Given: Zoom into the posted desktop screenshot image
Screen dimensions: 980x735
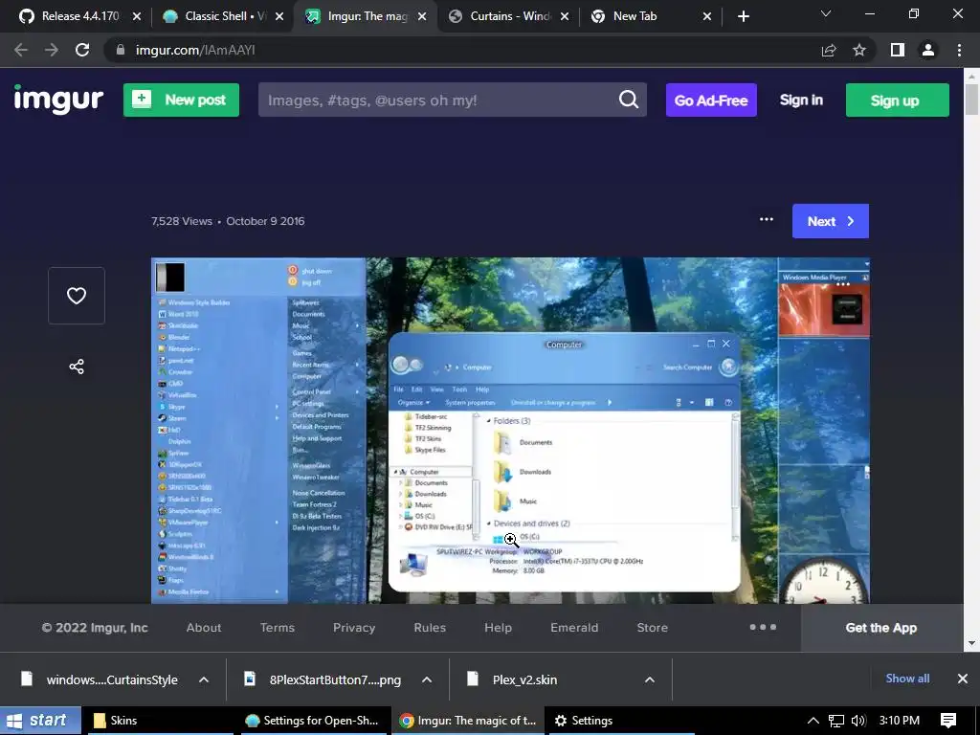Looking at the screenshot, I should (x=510, y=430).
